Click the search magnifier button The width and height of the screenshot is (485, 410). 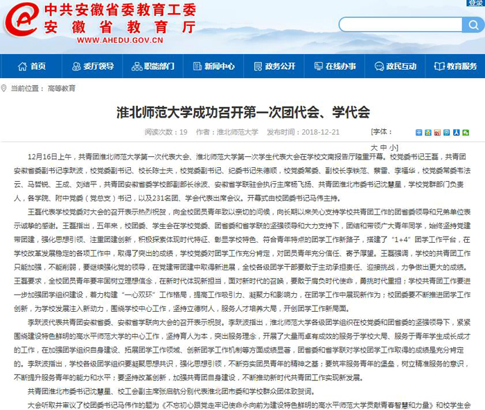pyautogui.click(x=473, y=25)
